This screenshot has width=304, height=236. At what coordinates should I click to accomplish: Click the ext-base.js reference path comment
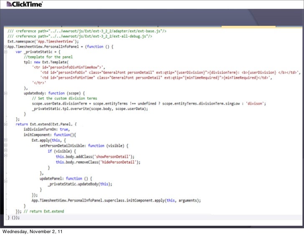[x=87, y=31]
